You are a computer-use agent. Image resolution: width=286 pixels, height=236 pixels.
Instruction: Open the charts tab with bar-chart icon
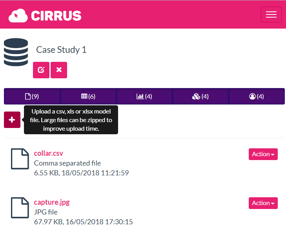pyautogui.click(x=144, y=96)
